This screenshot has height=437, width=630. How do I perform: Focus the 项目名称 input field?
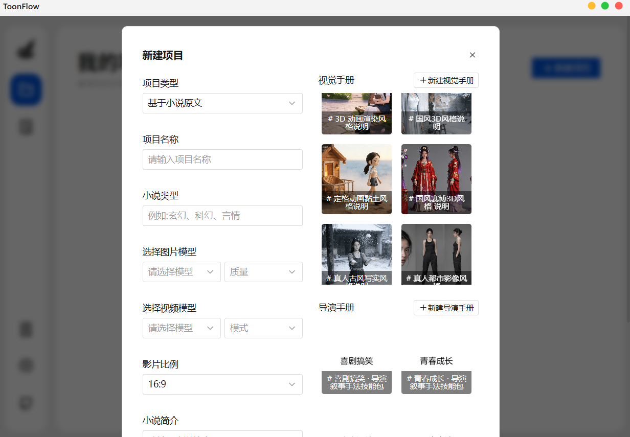(x=222, y=159)
